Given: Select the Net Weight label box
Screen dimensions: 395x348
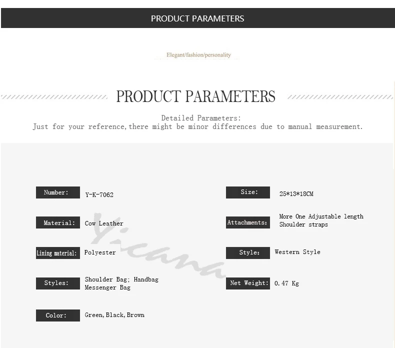Looking at the screenshot, I should coord(248,283).
